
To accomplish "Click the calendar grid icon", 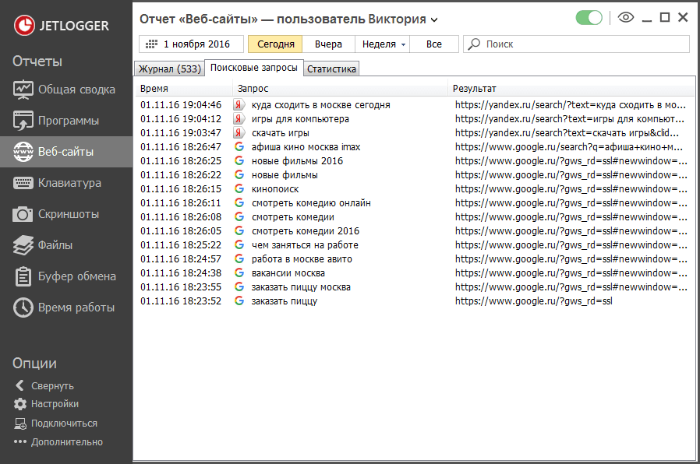I will (152, 44).
